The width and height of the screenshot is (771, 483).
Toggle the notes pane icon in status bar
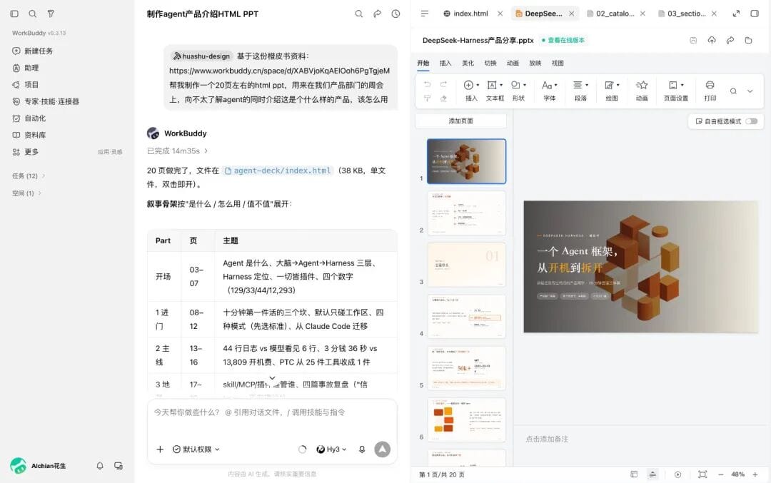click(652, 474)
